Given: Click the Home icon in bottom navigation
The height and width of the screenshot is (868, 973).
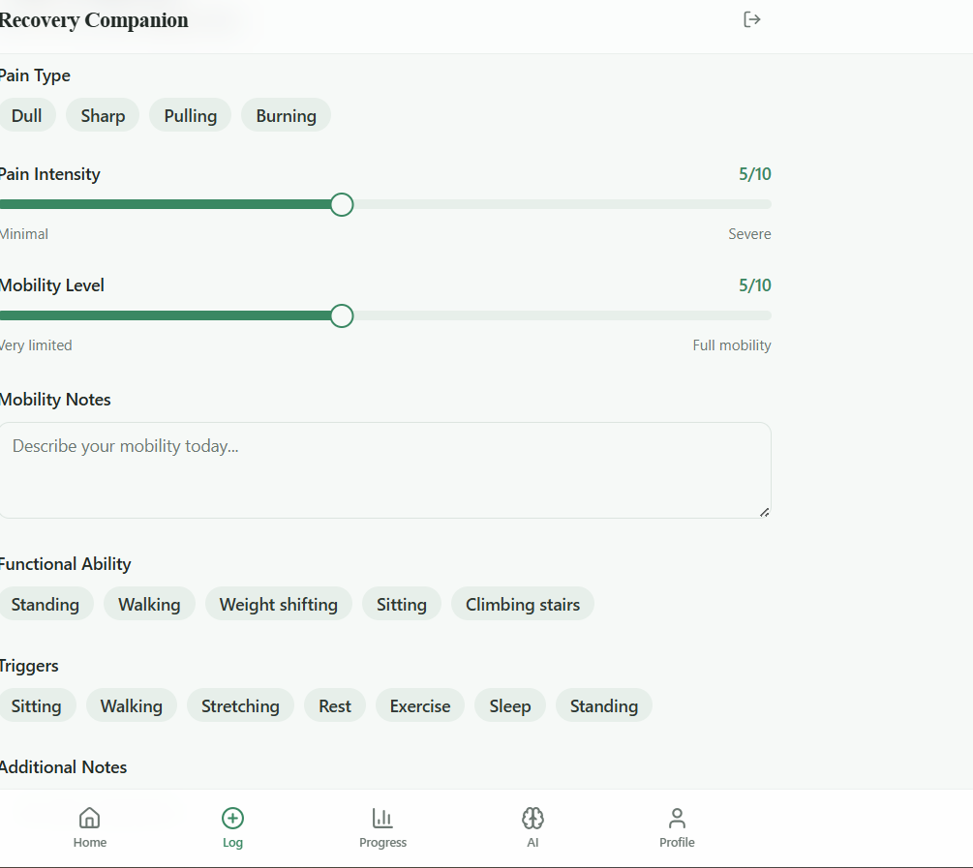Looking at the screenshot, I should tap(89, 818).
